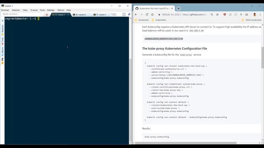The height and width of the screenshot is (148, 264).
Task: Click the home tab icon in MobaXterm
Action: click(47, 15)
